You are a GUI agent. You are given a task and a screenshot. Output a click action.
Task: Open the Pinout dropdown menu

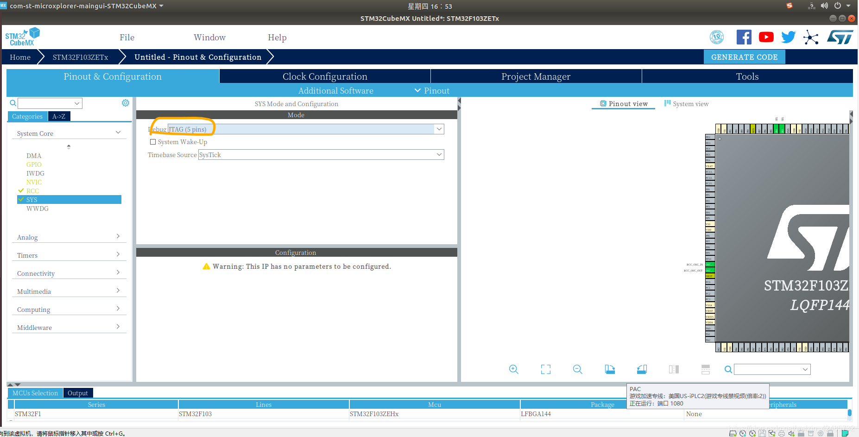pos(432,90)
